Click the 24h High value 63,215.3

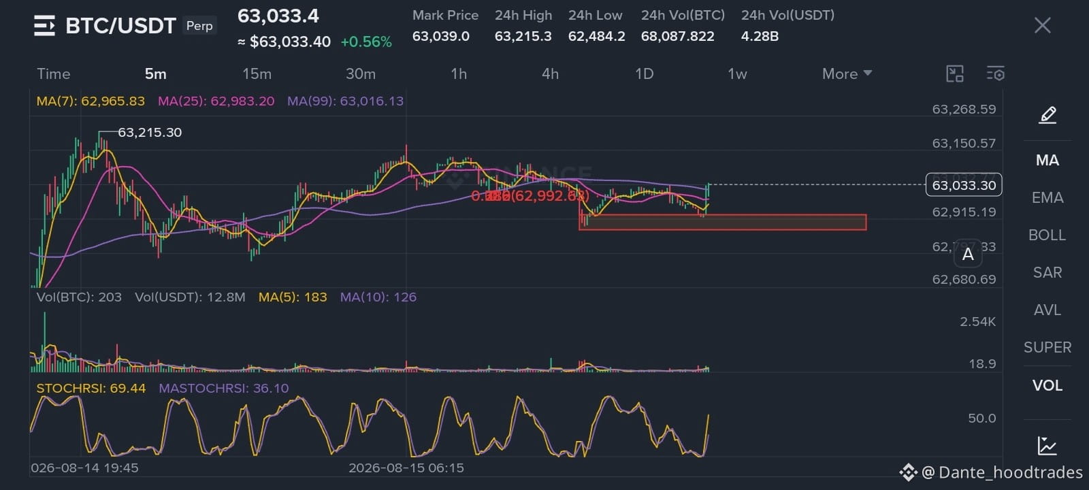click(523, 36)
